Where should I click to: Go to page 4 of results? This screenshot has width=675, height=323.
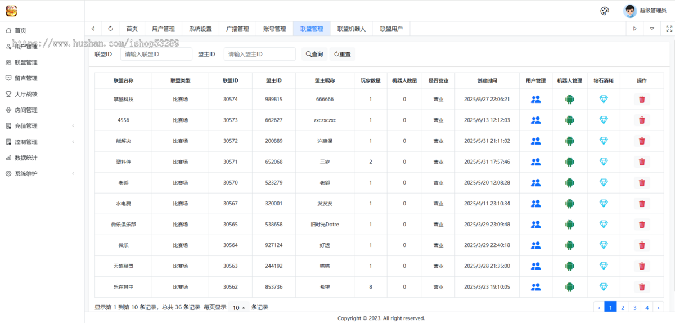tap(647, 307)
